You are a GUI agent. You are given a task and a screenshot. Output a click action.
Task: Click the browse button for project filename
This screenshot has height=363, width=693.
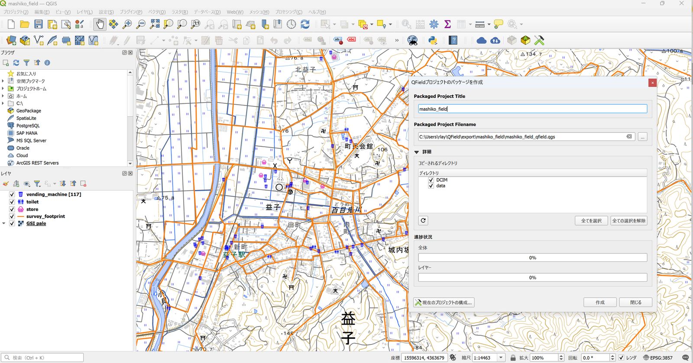point(643,137)
